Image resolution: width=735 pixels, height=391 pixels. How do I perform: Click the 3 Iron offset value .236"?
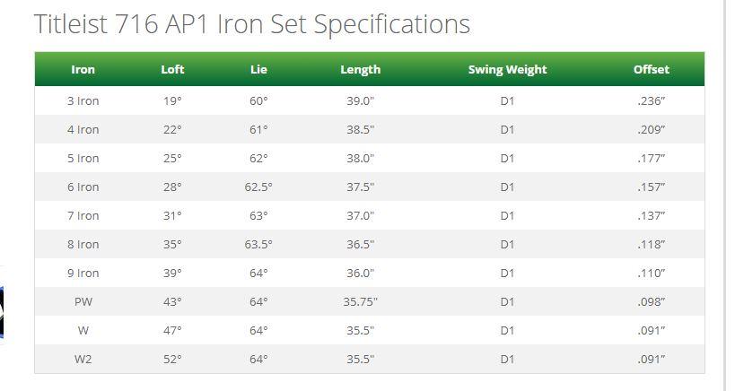(x=651, y=101)
